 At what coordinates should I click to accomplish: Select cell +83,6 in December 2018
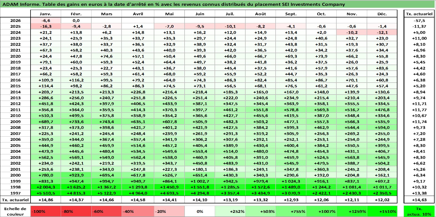click(382, 68)
